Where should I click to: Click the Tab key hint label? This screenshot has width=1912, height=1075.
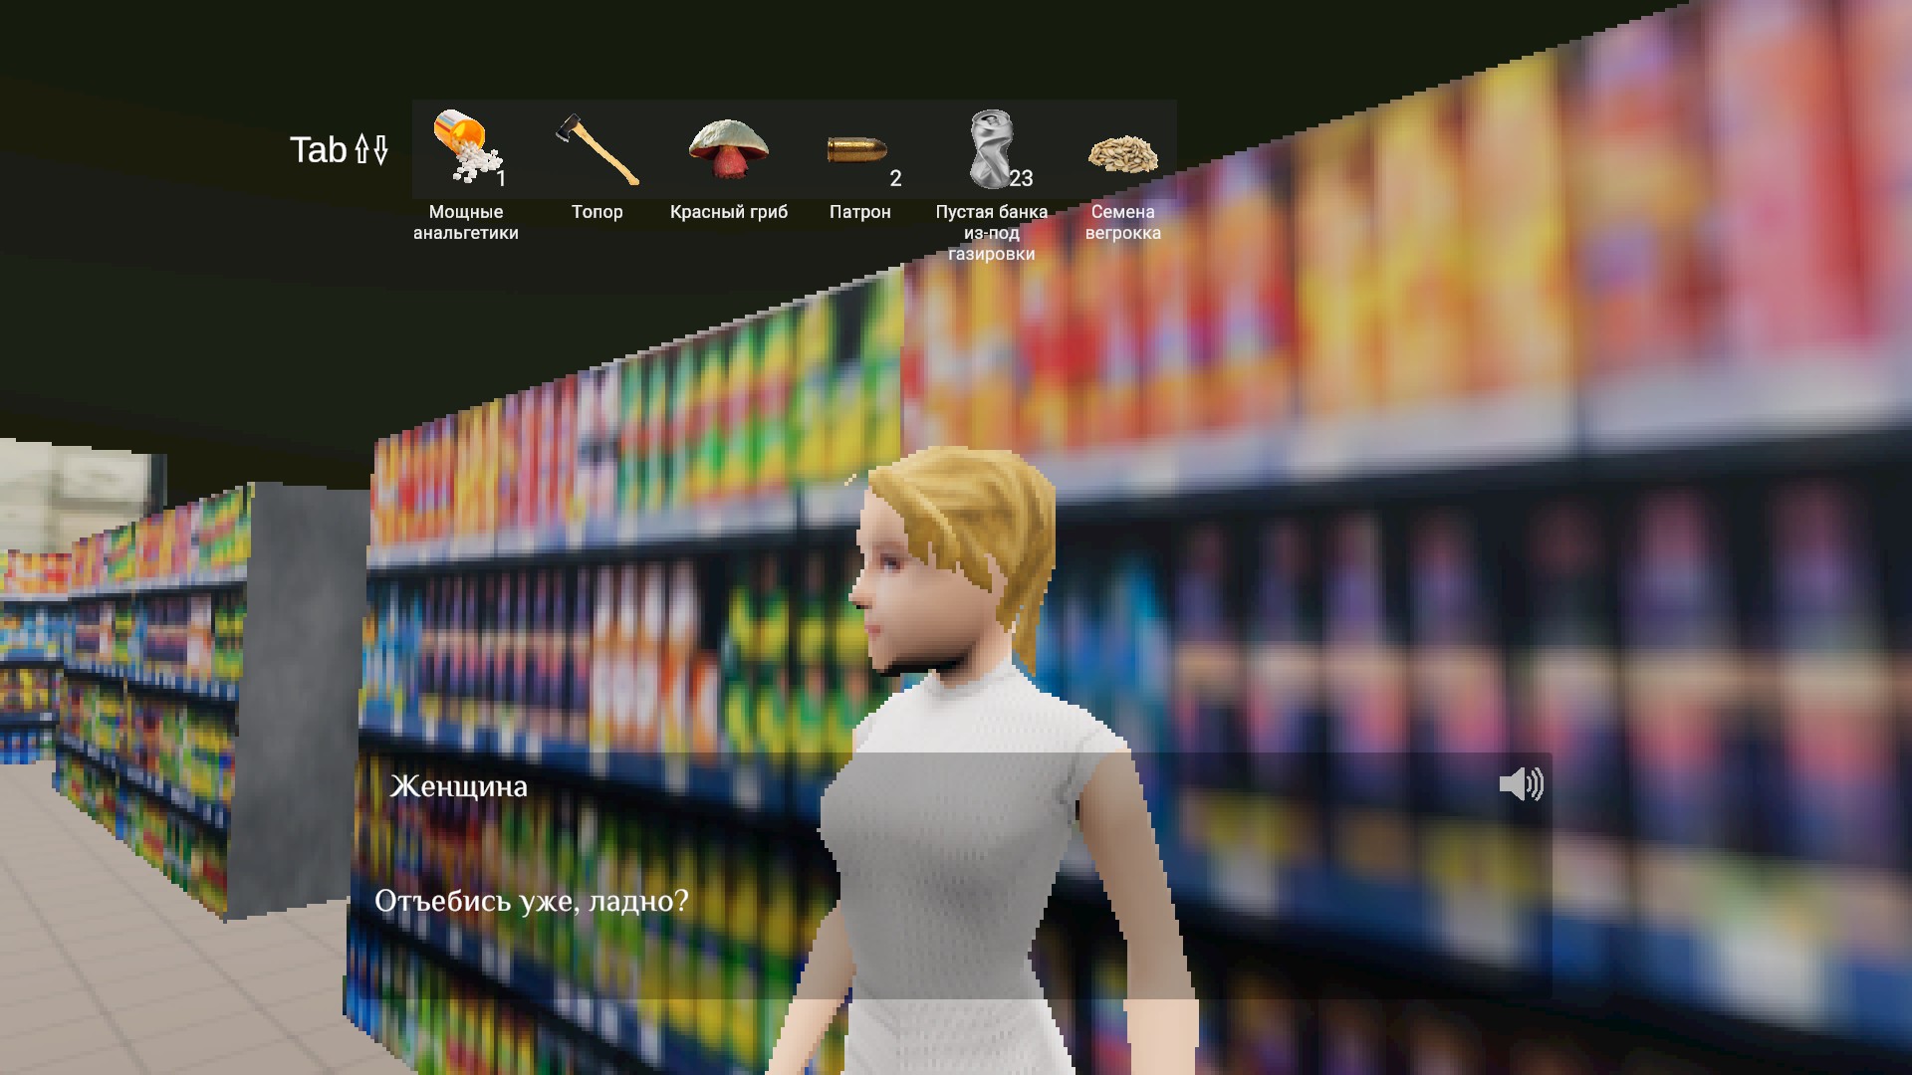318,150
